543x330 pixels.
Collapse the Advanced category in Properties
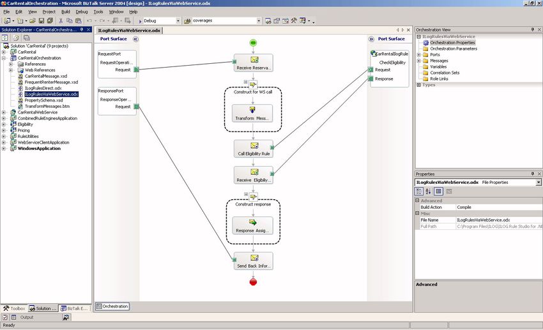point(417,200)
